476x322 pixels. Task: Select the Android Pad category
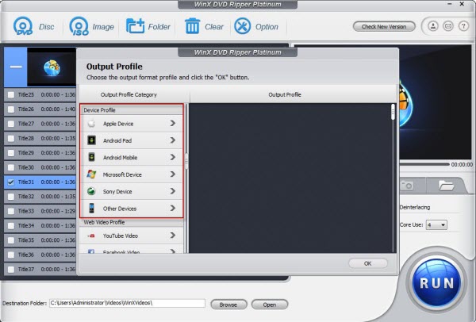click(x=132, y=140)
